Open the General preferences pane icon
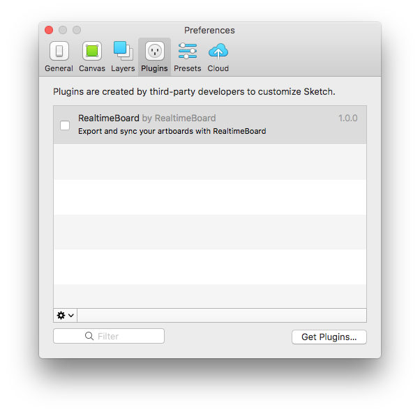Image resolution: width=420 pixels, height=414 pixels. (x=59, y=51)
